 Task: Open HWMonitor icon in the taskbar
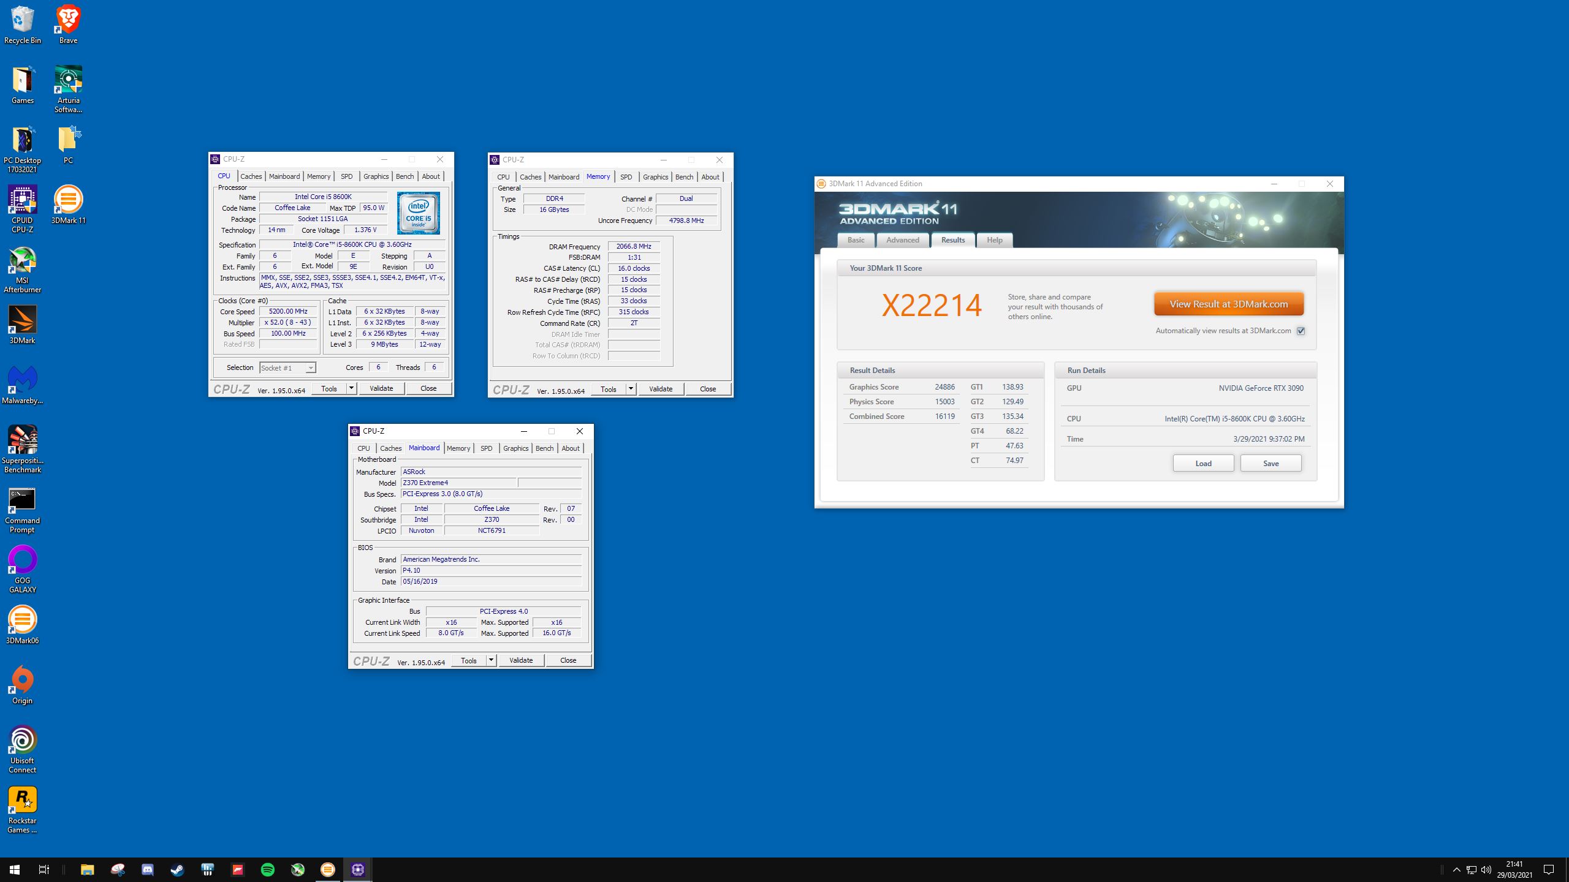208,870
